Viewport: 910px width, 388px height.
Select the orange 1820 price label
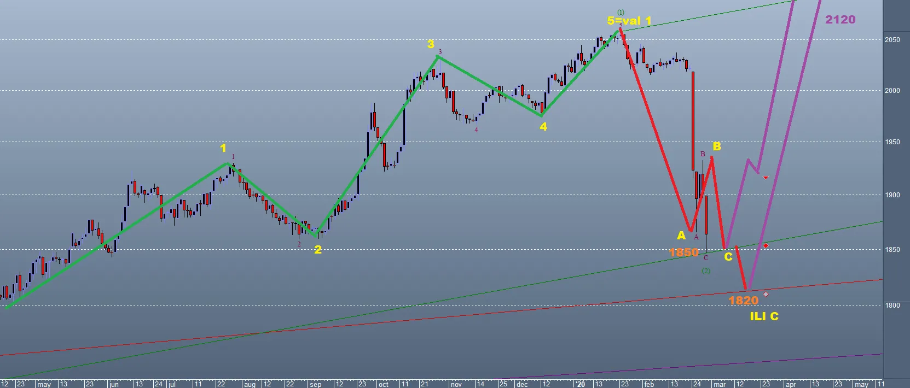(743, 301)
